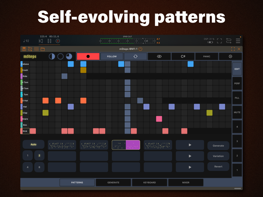The width and height of the screenshot is (263, 197).
Task: Toggle the mSteps power button
Action: coord(141,49)
